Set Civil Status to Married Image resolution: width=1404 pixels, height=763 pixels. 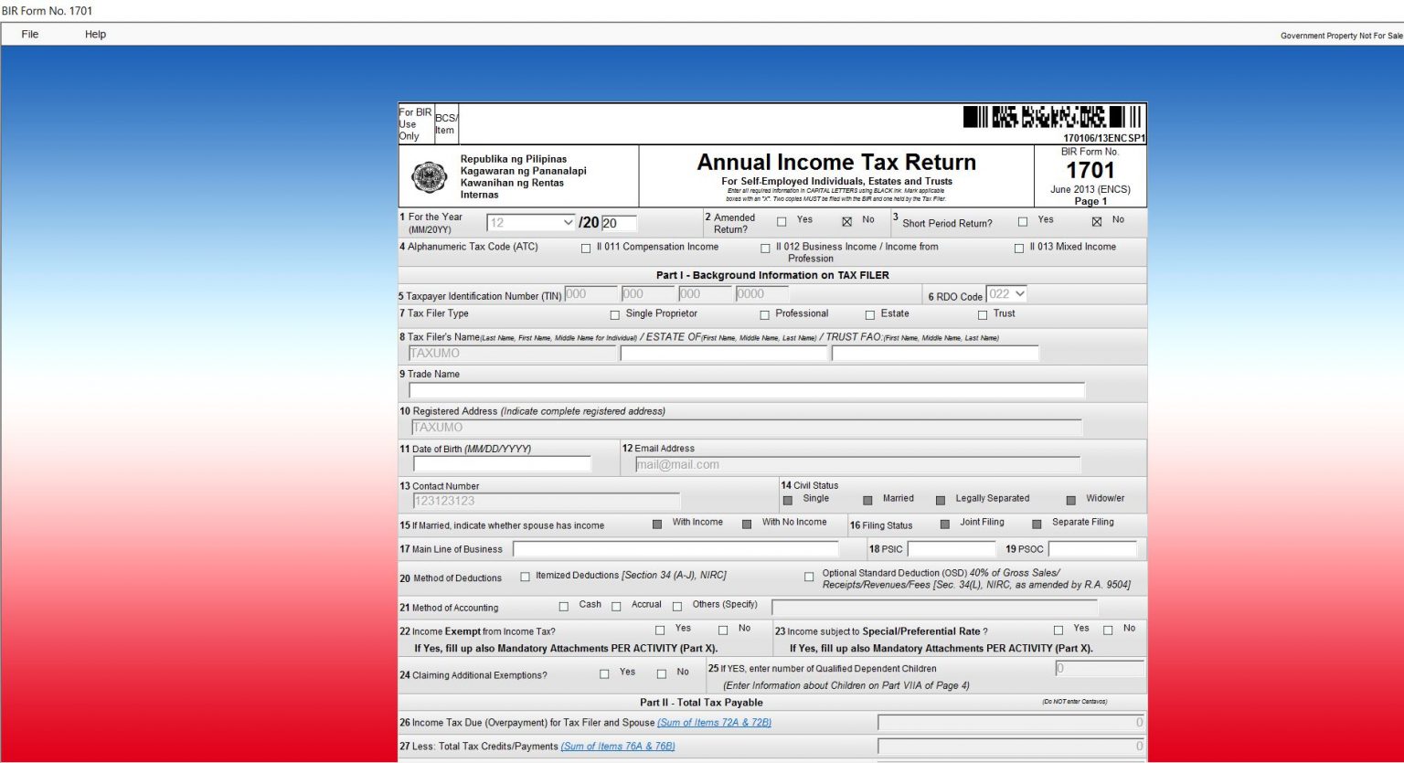coord(867,499)
